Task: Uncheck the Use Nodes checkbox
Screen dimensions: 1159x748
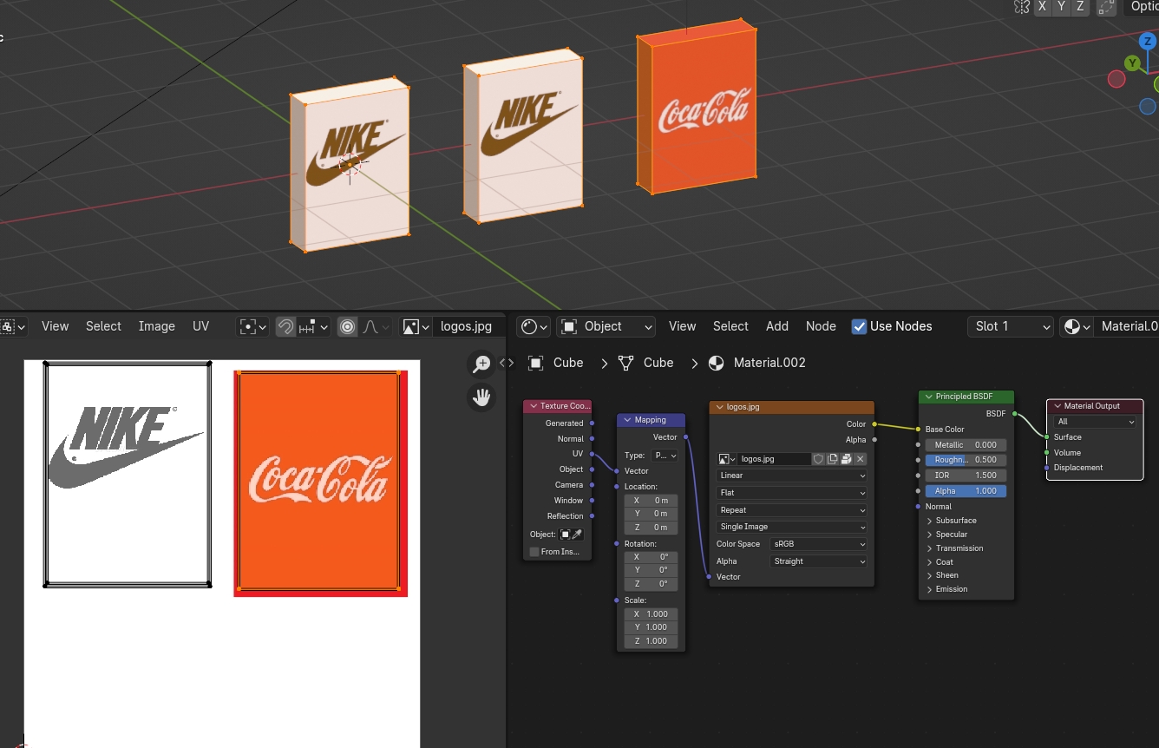Action: click(x=859, y=326)
